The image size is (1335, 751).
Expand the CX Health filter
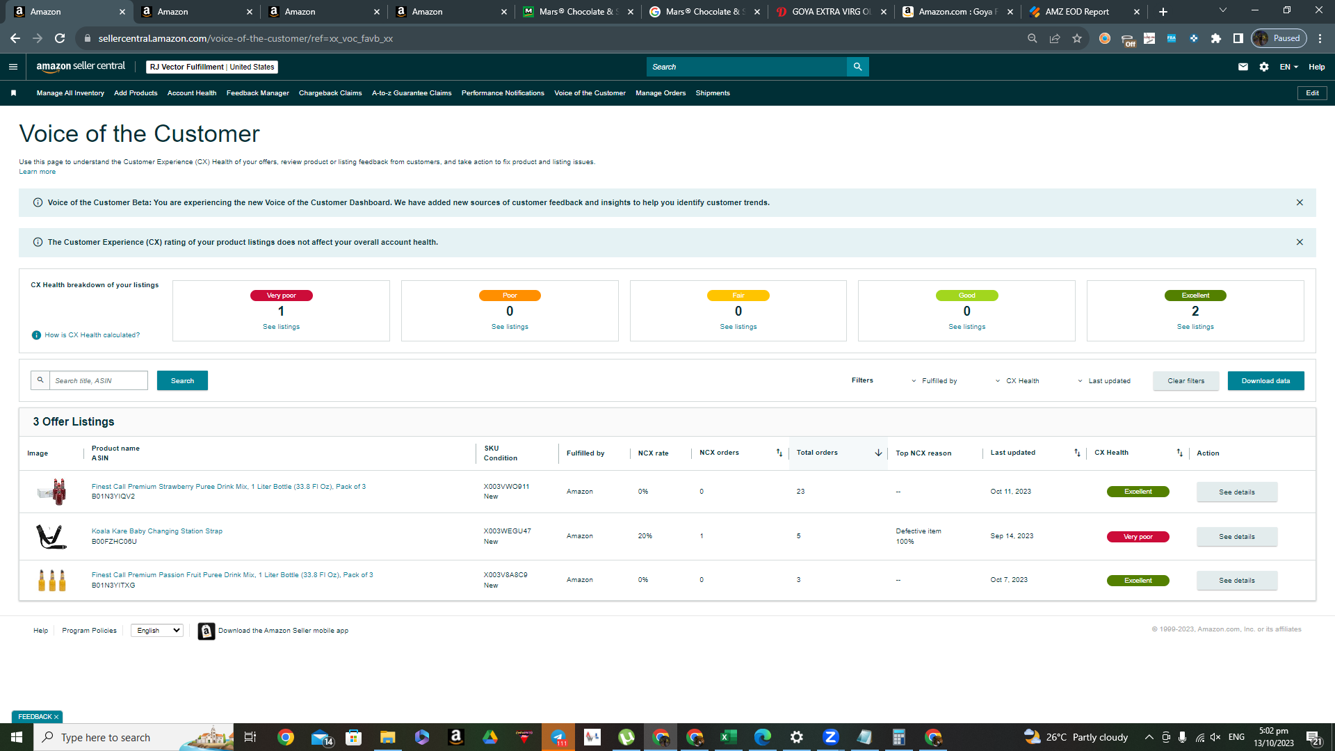(x=1017, y=381)
